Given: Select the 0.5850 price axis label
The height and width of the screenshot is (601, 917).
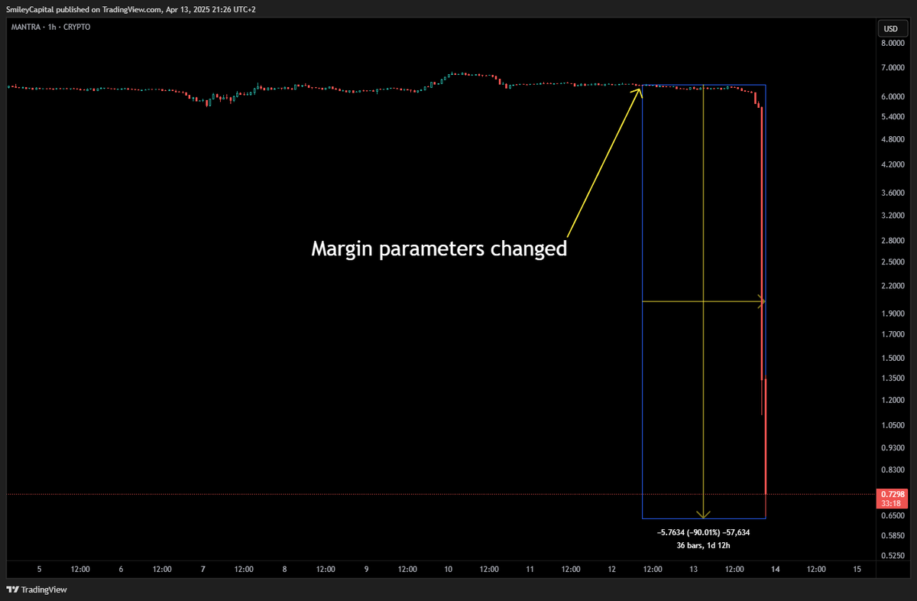Looking at the screenshot, I should coord(893,535).
